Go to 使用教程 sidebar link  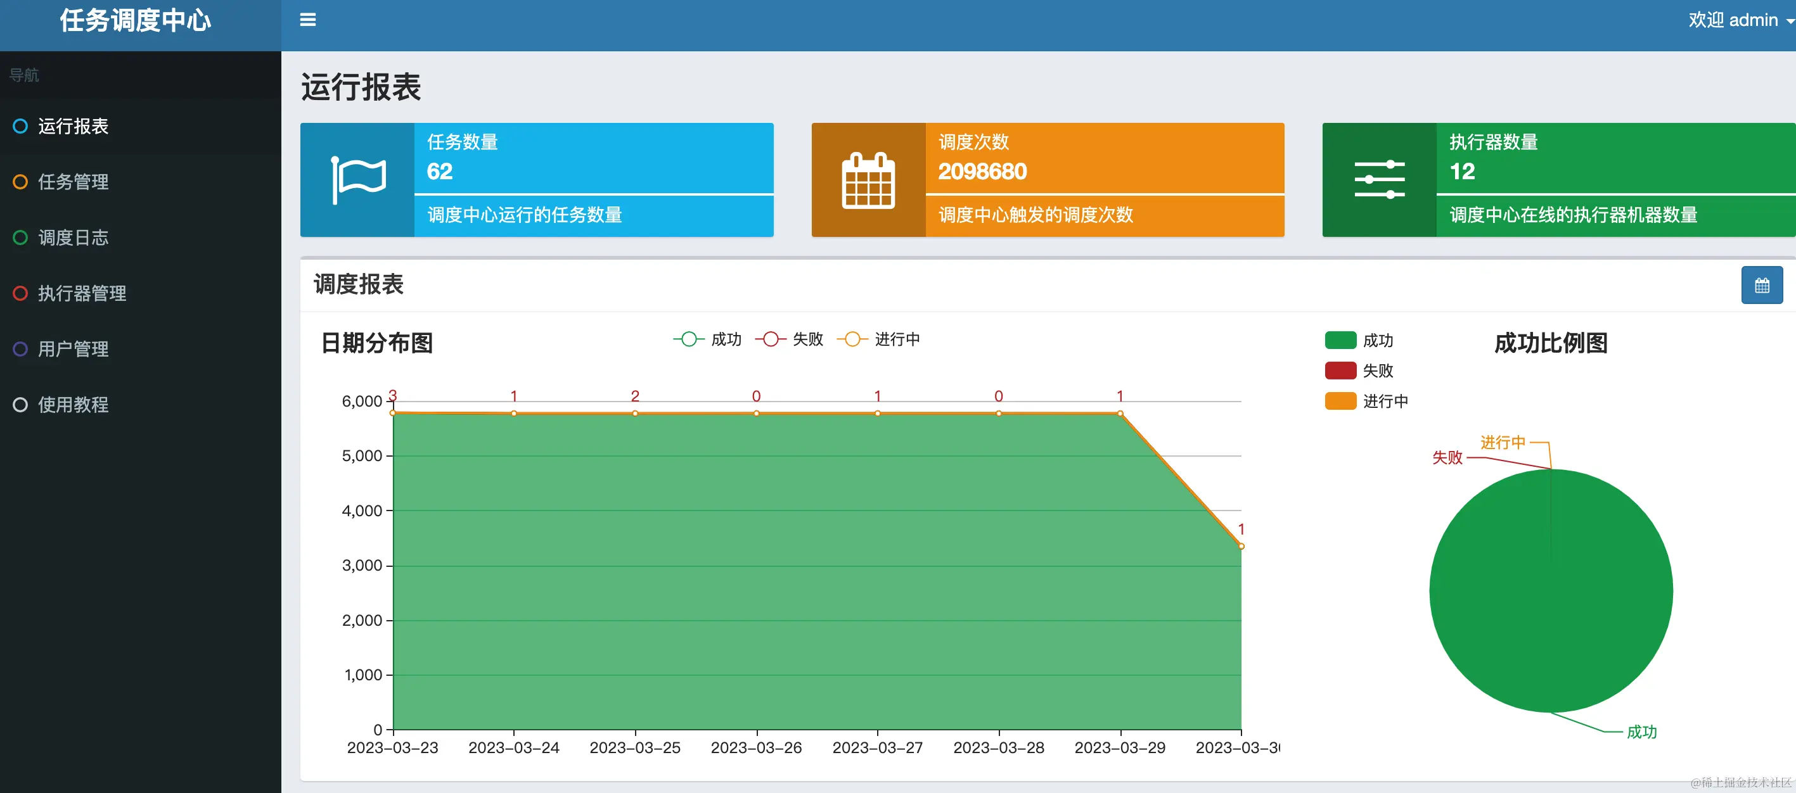point(74,405)
